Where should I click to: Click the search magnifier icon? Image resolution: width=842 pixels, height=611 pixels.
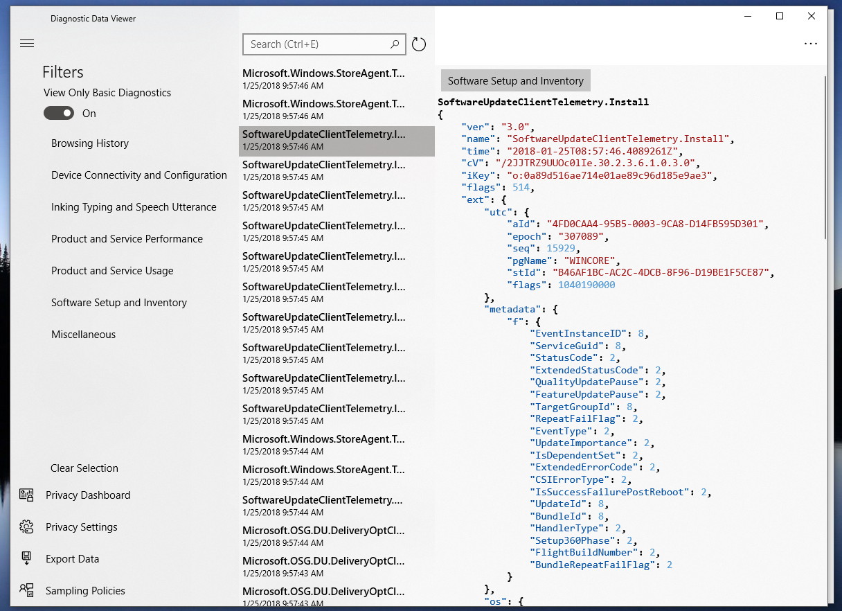click(x=395, y=44)
